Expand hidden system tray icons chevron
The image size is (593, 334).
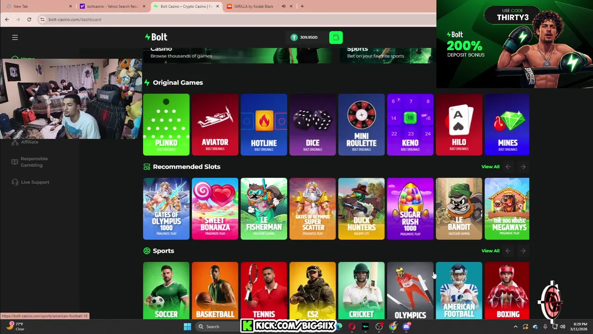click(x=516, y=327)
